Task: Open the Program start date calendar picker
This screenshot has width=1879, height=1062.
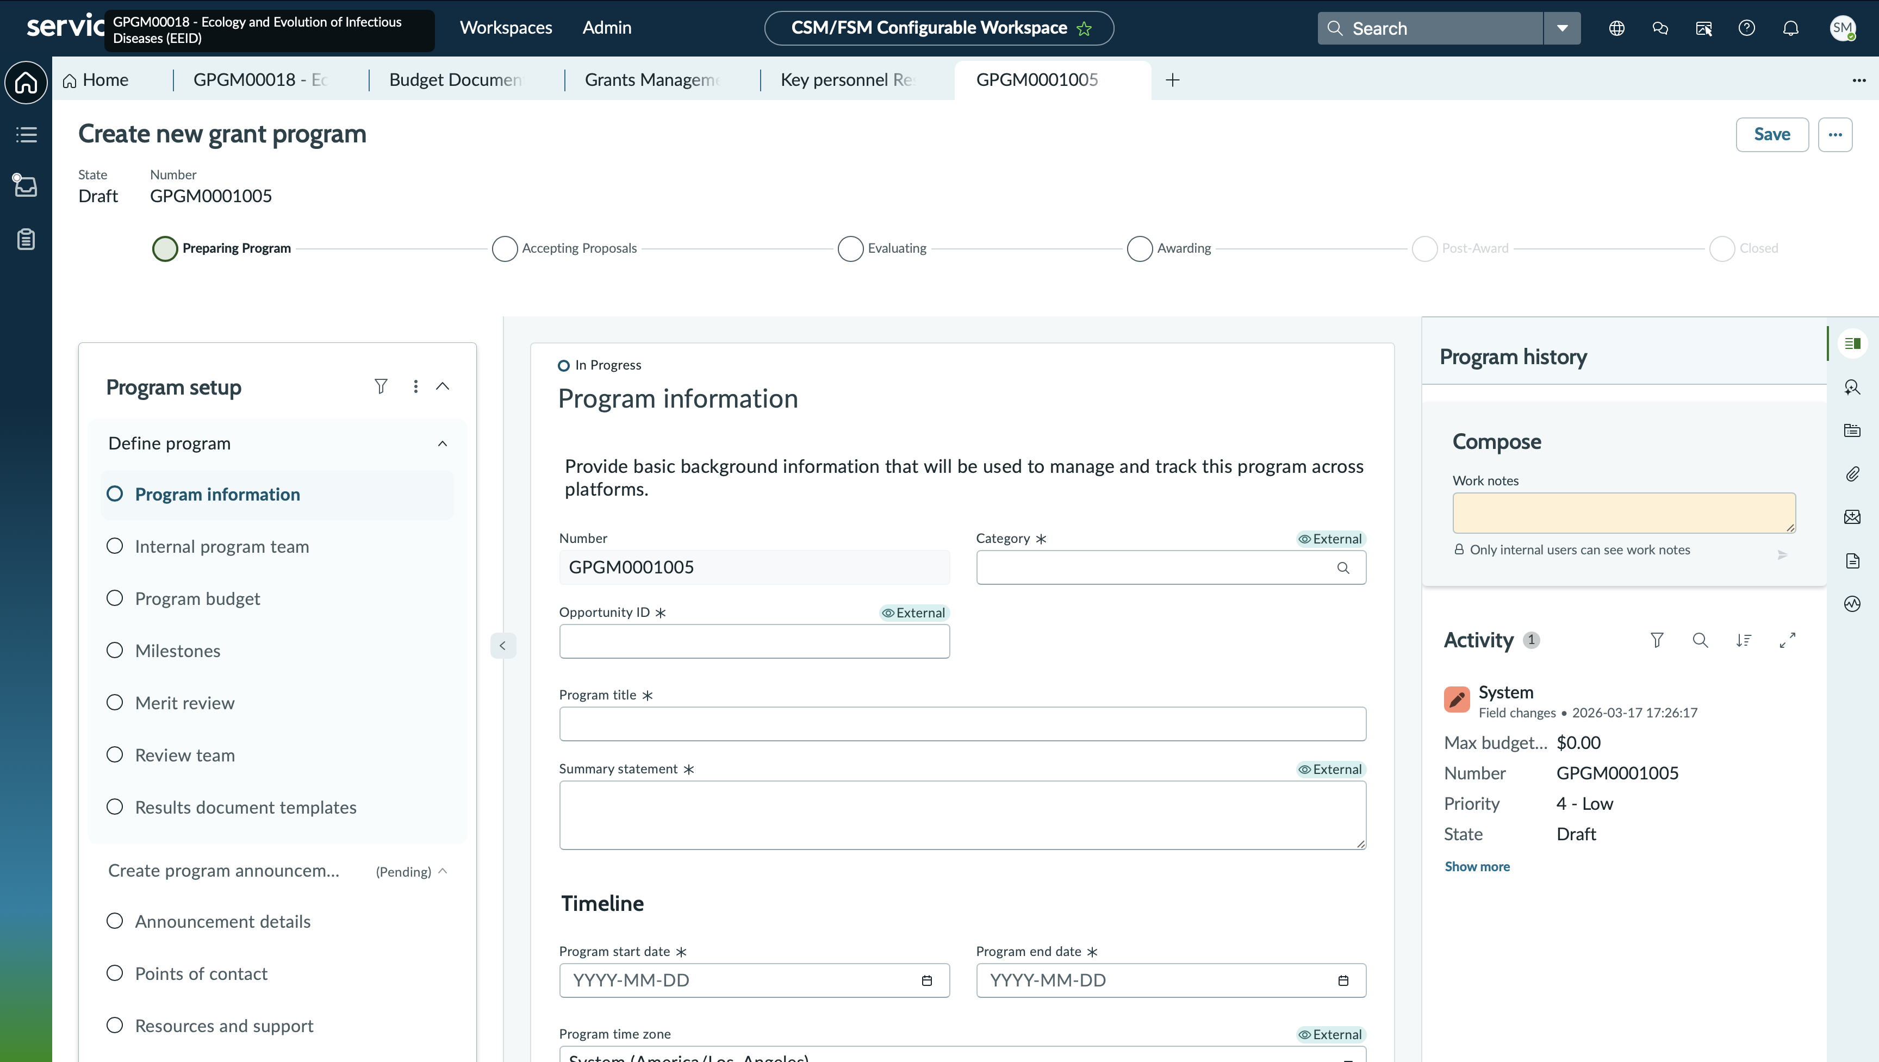Action: (x=926, y=980)
